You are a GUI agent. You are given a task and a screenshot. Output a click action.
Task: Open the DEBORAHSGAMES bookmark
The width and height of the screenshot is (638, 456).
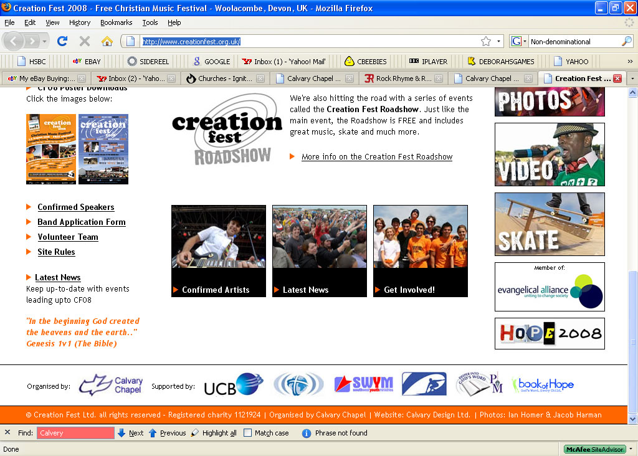tap(501, 62)
